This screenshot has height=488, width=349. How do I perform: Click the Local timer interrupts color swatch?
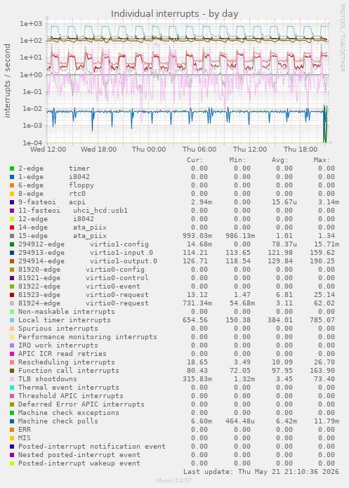click(x=12, y=320)
